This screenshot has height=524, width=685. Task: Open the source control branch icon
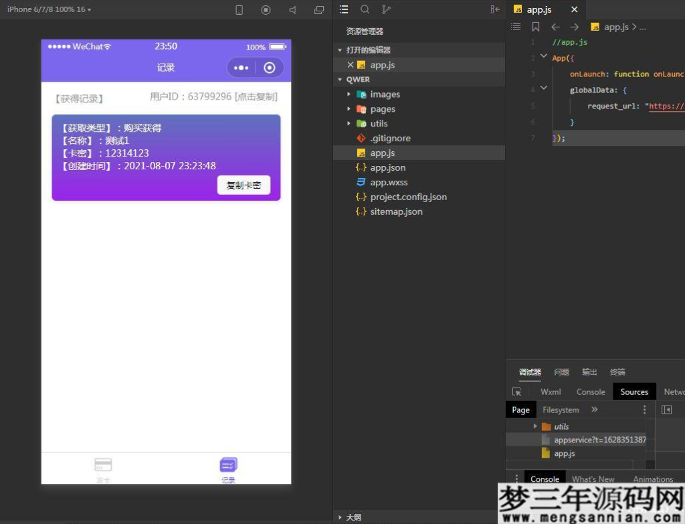tap(386, 9)
